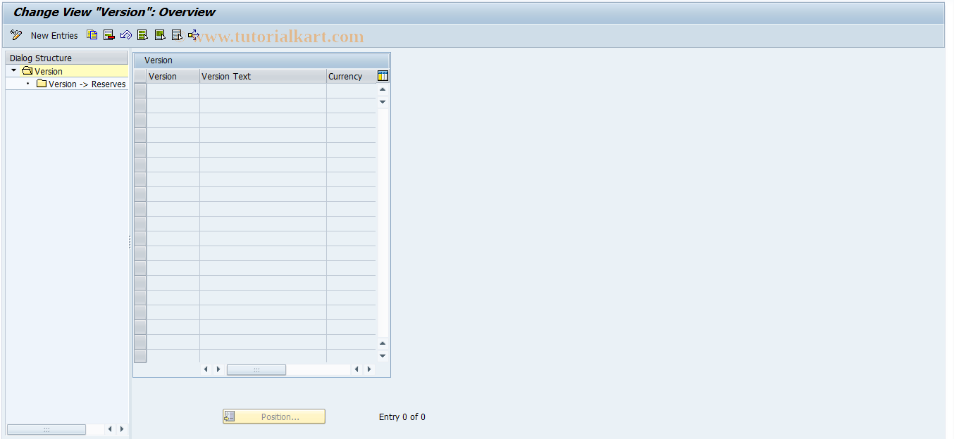This screenshot has height=439, width=954.
Task: Collapse the Version tree node arrow
Action: click(13, 70)
